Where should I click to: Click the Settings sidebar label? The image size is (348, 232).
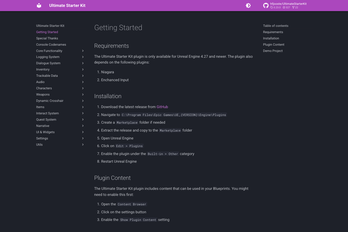[x=42, y=138]
